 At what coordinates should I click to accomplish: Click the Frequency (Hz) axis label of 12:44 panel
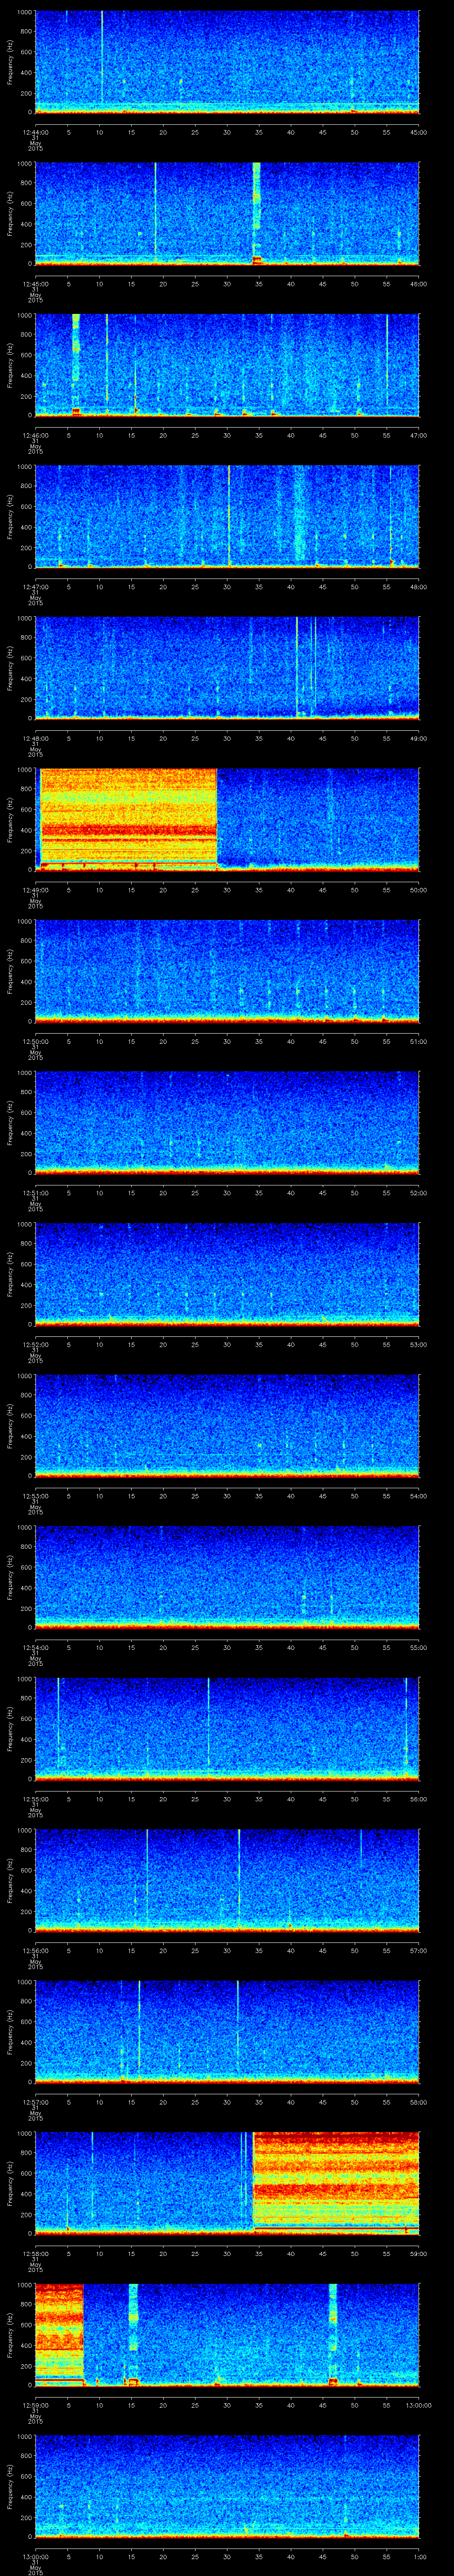click(11, 62)
